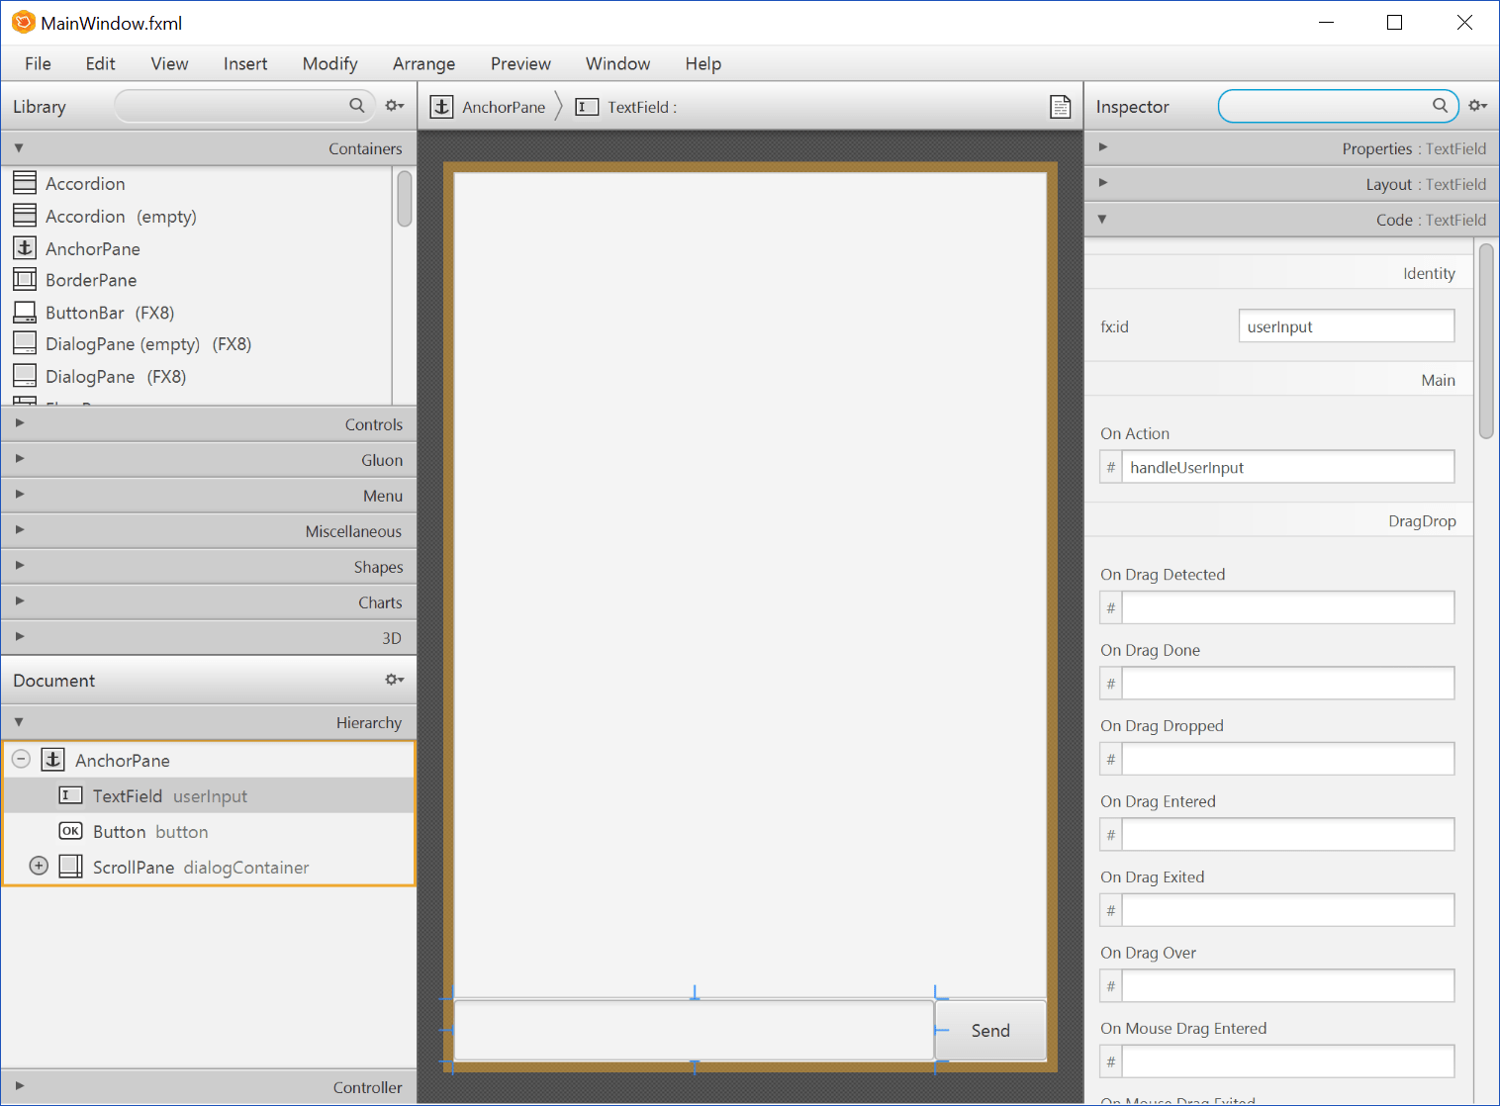Viewport: 1500px width, 1106px height.
Task: Click the Library search magnifier icon
Action: point(357,105)
